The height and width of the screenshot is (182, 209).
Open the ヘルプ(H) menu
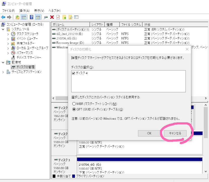tap(55, 11)
